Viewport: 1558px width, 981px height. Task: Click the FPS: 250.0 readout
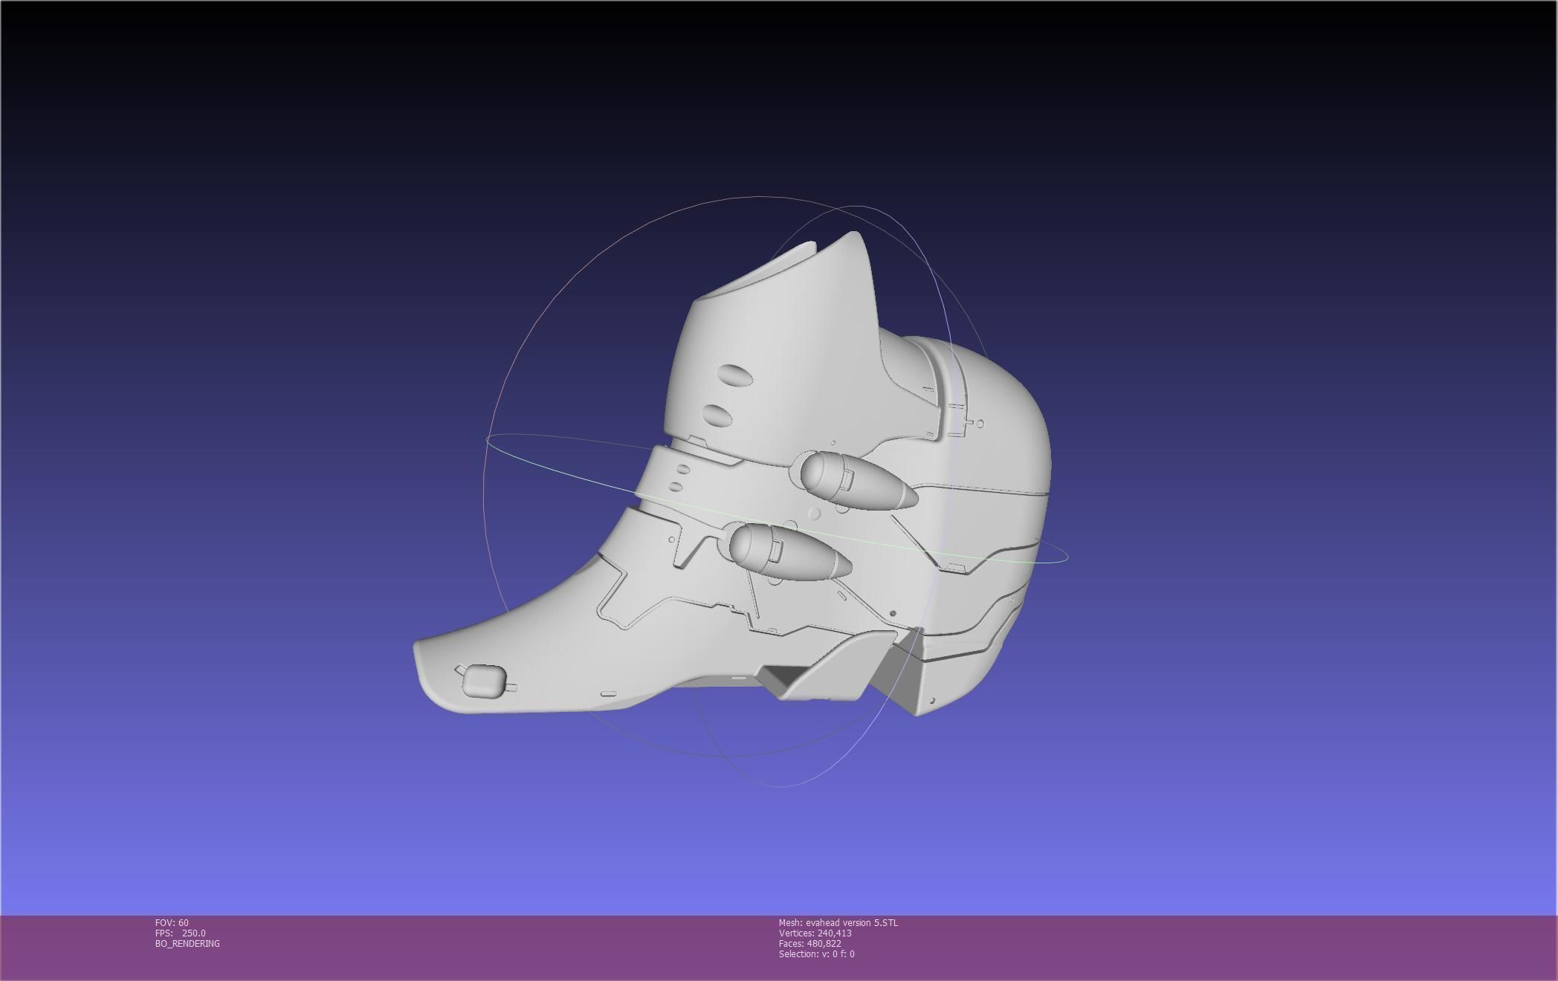coord(181,933)
